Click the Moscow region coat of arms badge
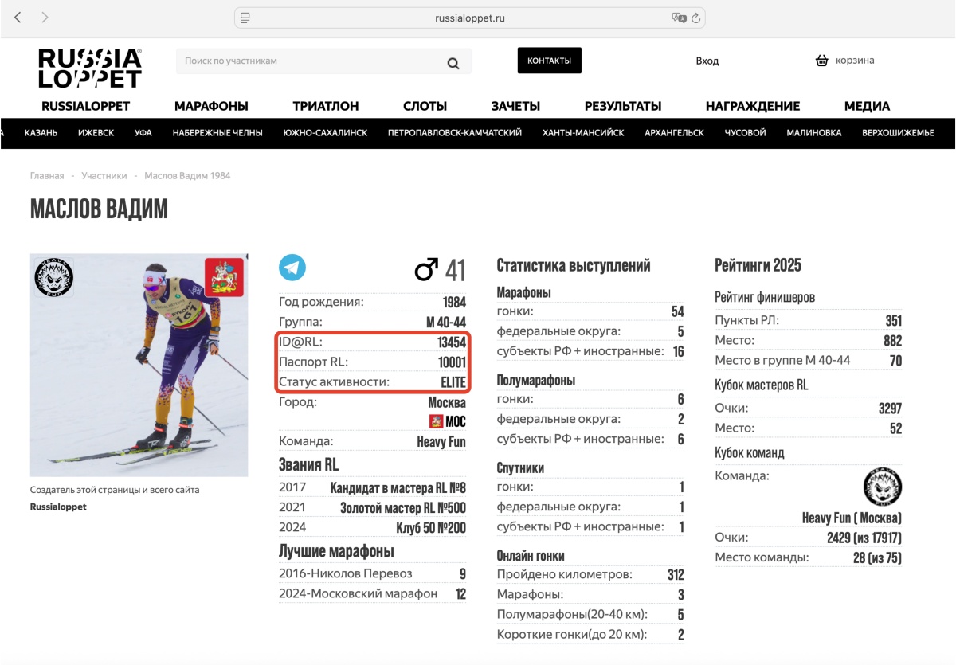The image size is (956, 665). (x=224, y=277)
